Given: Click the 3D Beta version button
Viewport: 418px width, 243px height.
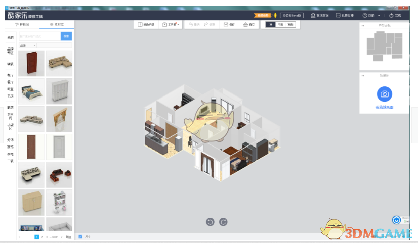Looking at the screenshot, I should click(x=291, y=15).
